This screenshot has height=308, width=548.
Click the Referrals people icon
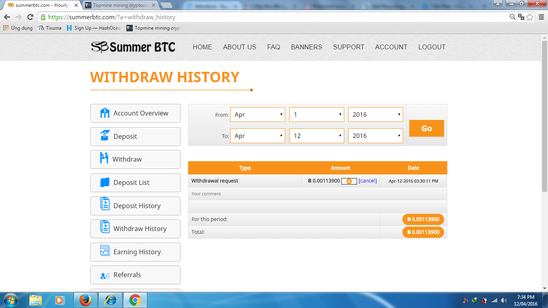(105, 276)
